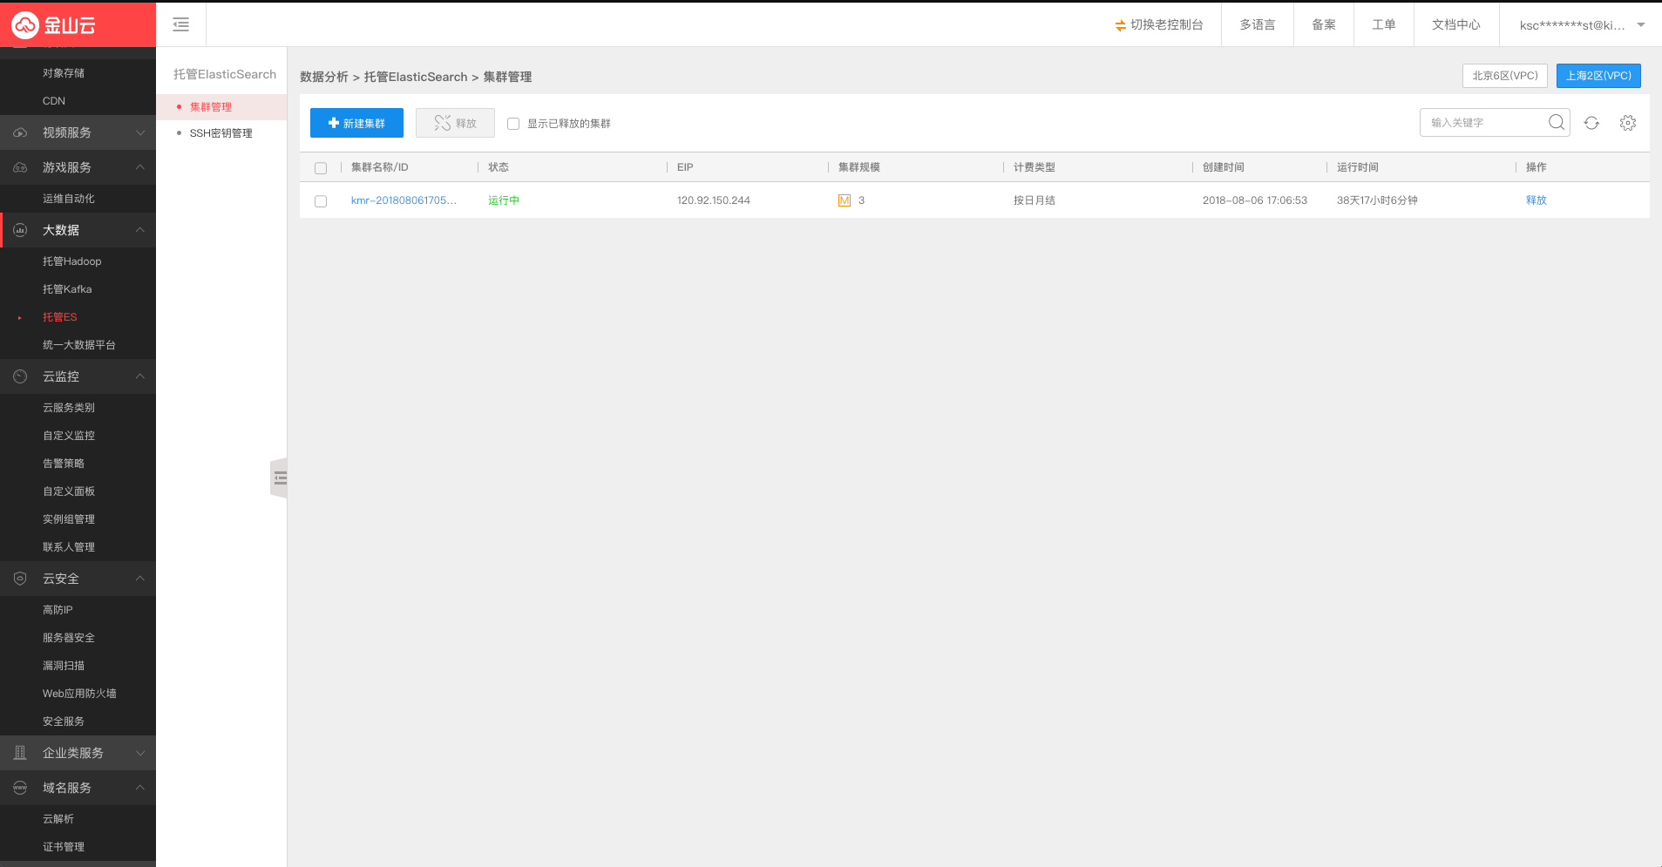The width and height of the screenshot is (1662, 867).
Task: Toggle the hamburger menu icon in header
Action: [180, 24]
